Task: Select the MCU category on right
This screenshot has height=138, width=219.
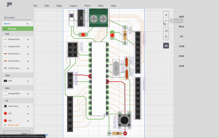Action: click(181, 27)
